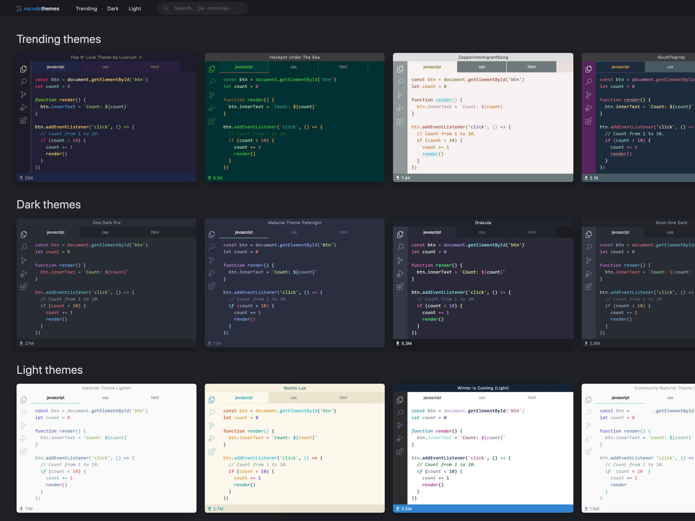Screen dimensions: 695x521
Task: Open the Dracula theme title
Action: click(x=483, y=223)
